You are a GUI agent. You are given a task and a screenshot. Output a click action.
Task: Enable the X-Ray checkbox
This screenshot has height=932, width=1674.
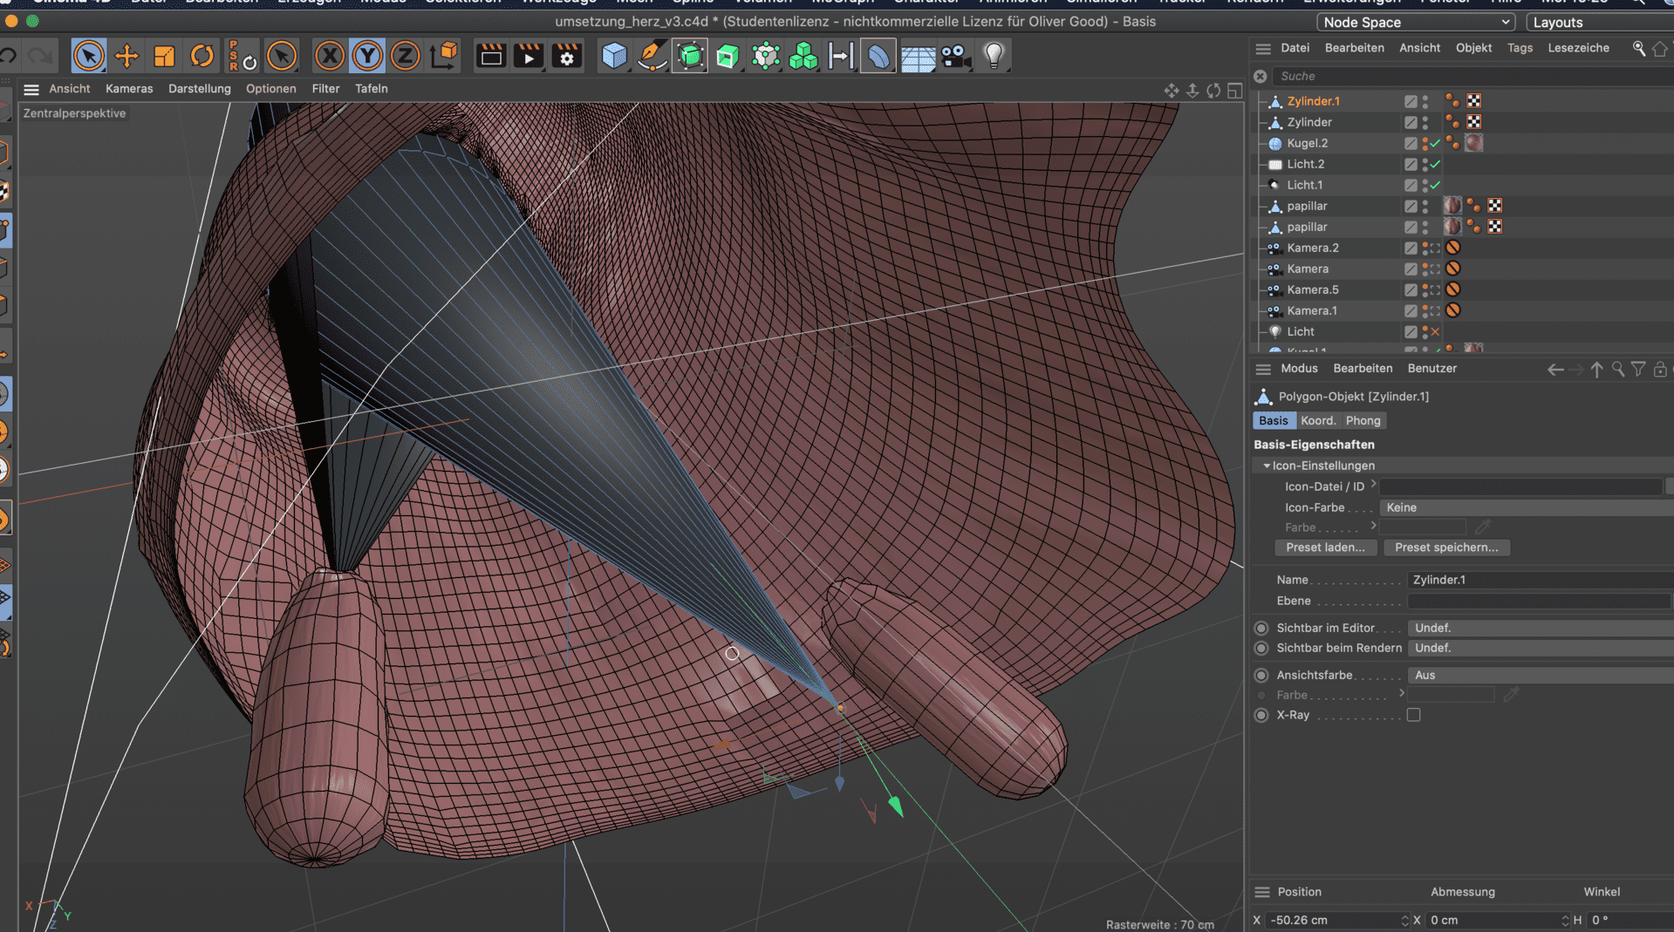pyautogui.click(x=1413, y=715)
